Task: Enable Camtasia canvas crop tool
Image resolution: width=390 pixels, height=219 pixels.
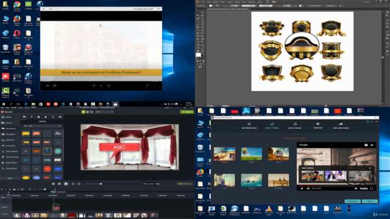Action: 91,112
